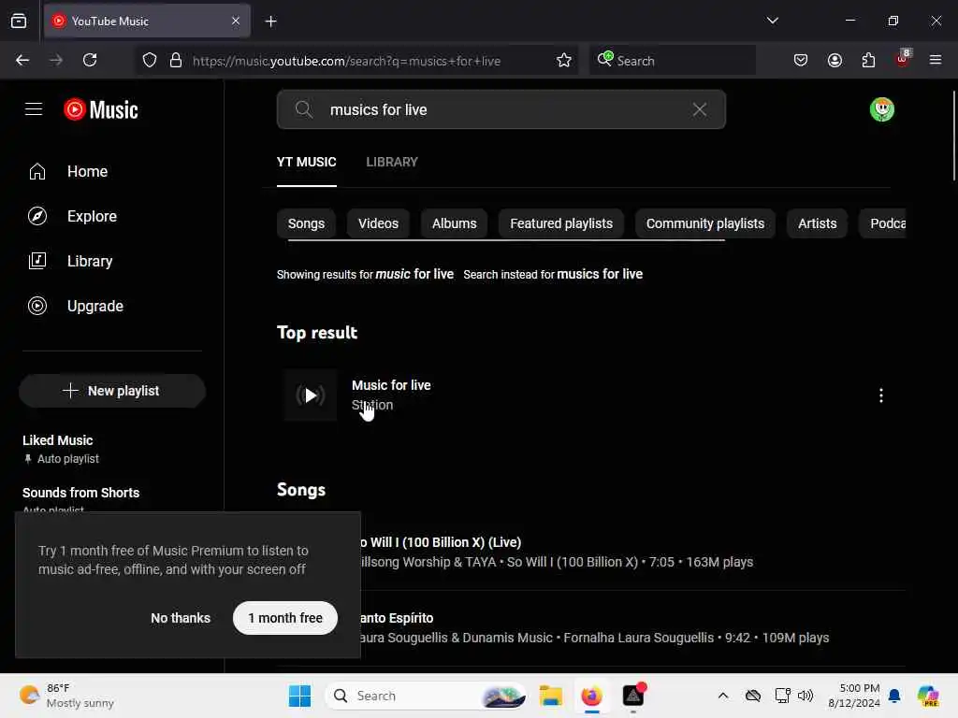
Task: Go back to the previous page
Action: click(22, 61)
